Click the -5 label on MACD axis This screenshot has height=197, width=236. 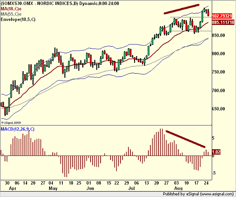click(214, 173)
